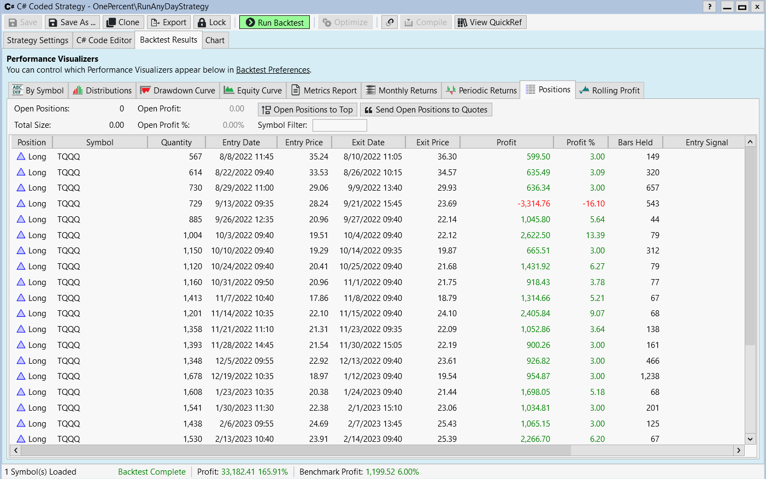Screen dimensions: 766x479
Task: Switch to Periodic Returns view
Action: click(x=481, y=91)
